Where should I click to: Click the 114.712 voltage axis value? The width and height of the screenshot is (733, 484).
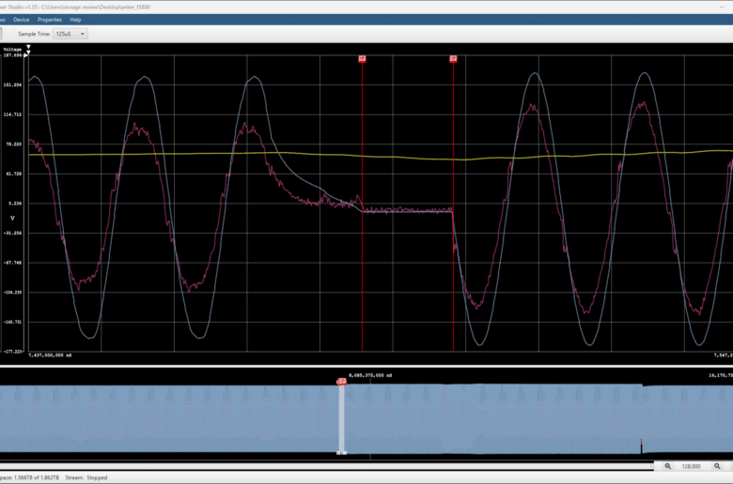pos(12,114)
